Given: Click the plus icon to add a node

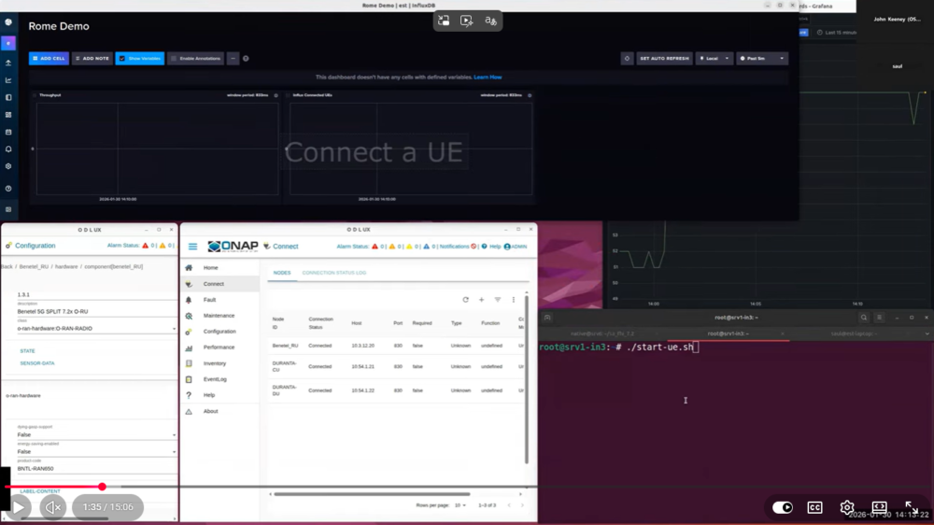Looking at the screenshot, I should tap(482, 300).
